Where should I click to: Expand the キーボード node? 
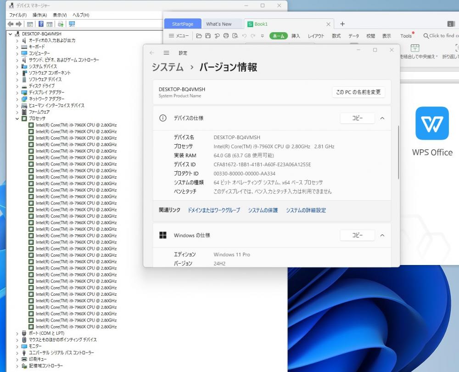pyautogui.click(x=17, y=47)
